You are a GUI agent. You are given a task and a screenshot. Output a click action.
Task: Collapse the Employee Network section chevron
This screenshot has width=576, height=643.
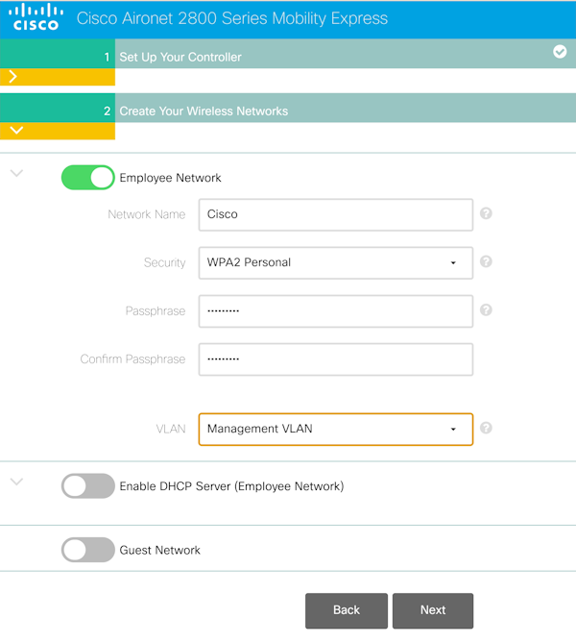pos(16,173)
